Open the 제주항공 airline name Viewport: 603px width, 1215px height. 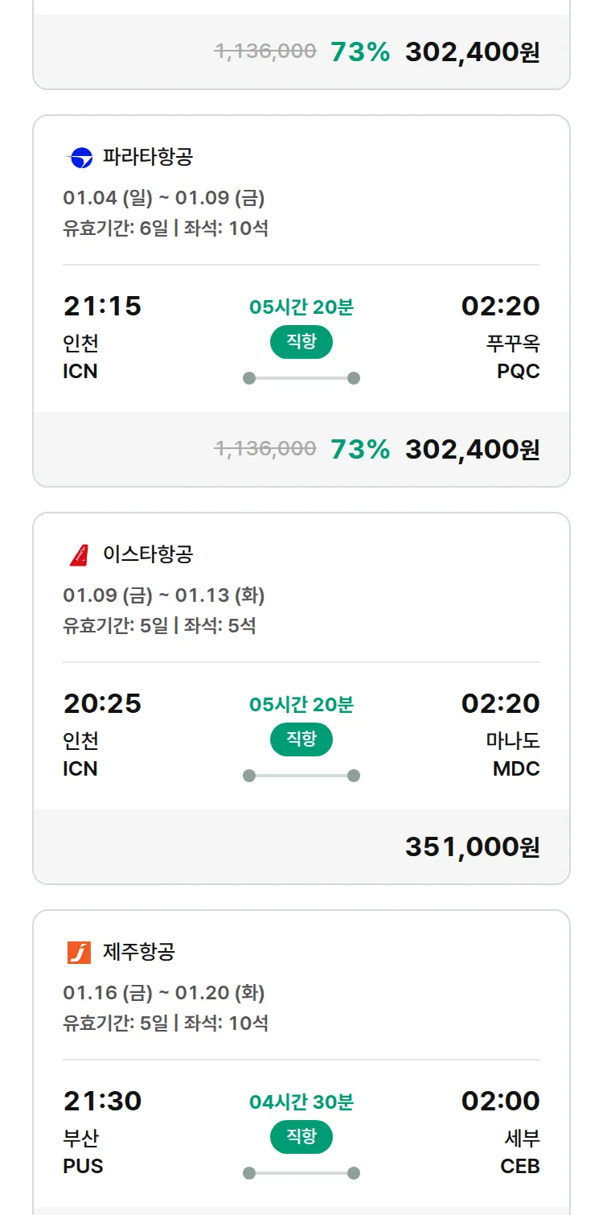tap(139, 952)
